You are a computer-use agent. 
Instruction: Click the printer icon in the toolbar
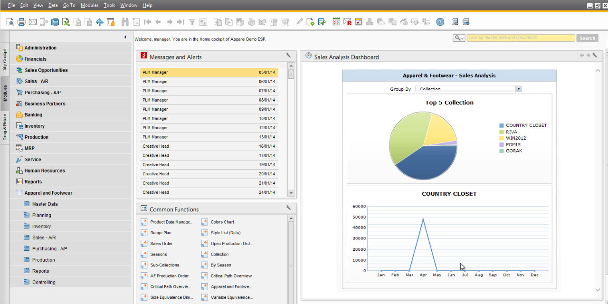21,22
